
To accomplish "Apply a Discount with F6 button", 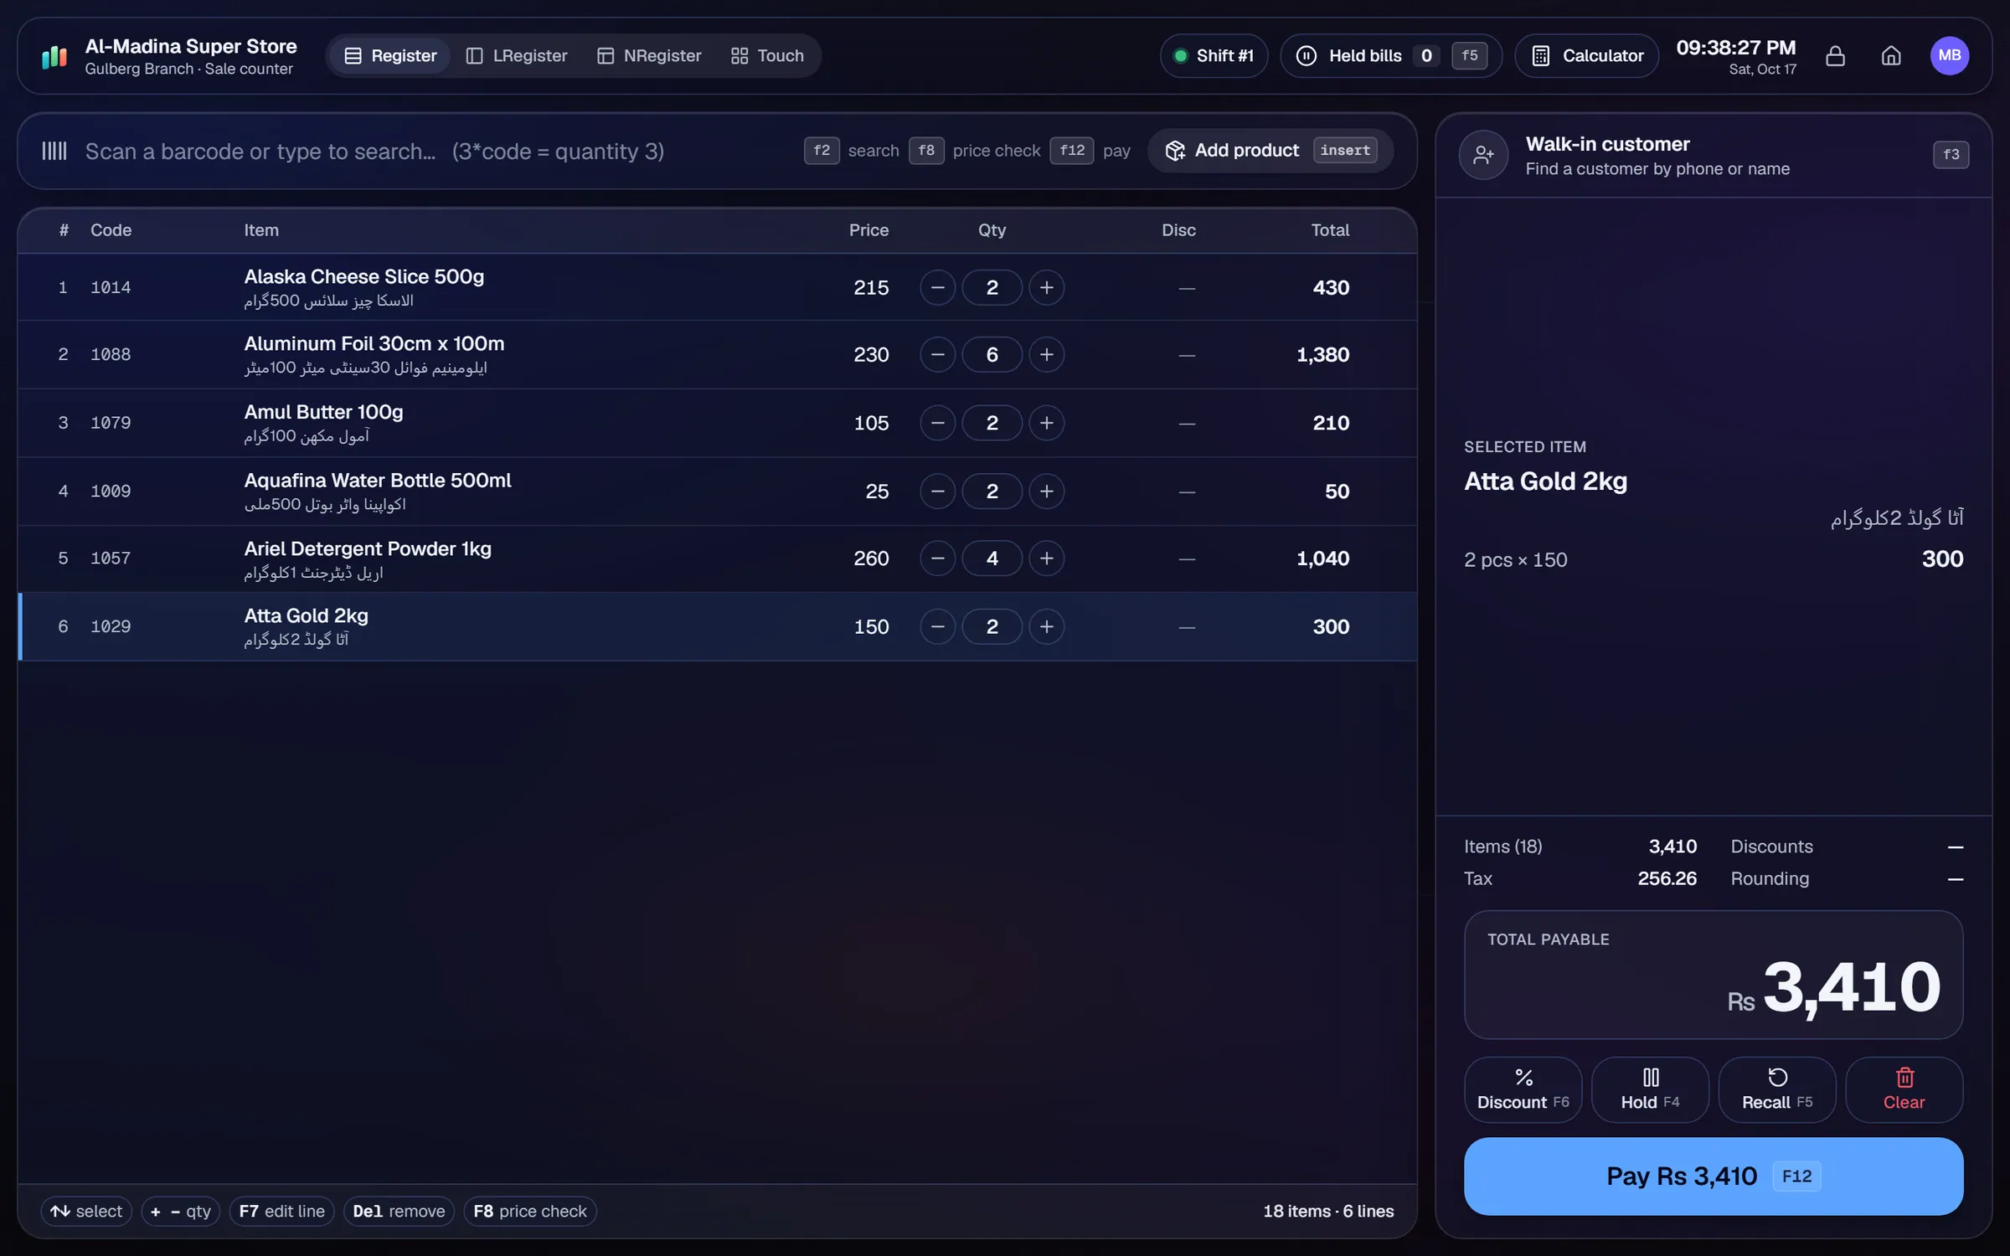I will pyautogui.click(x=1523, y=1090).
